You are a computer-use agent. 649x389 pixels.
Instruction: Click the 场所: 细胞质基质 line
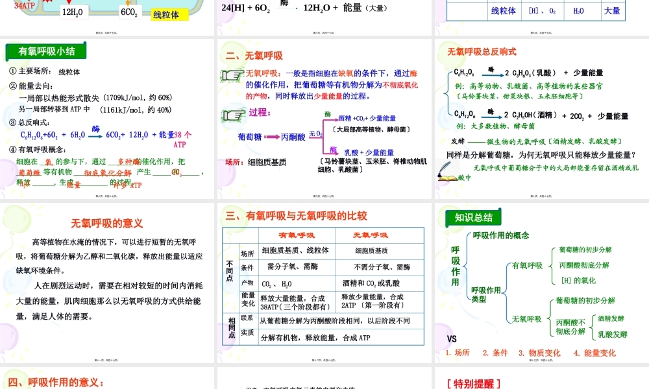pos(256,162)
